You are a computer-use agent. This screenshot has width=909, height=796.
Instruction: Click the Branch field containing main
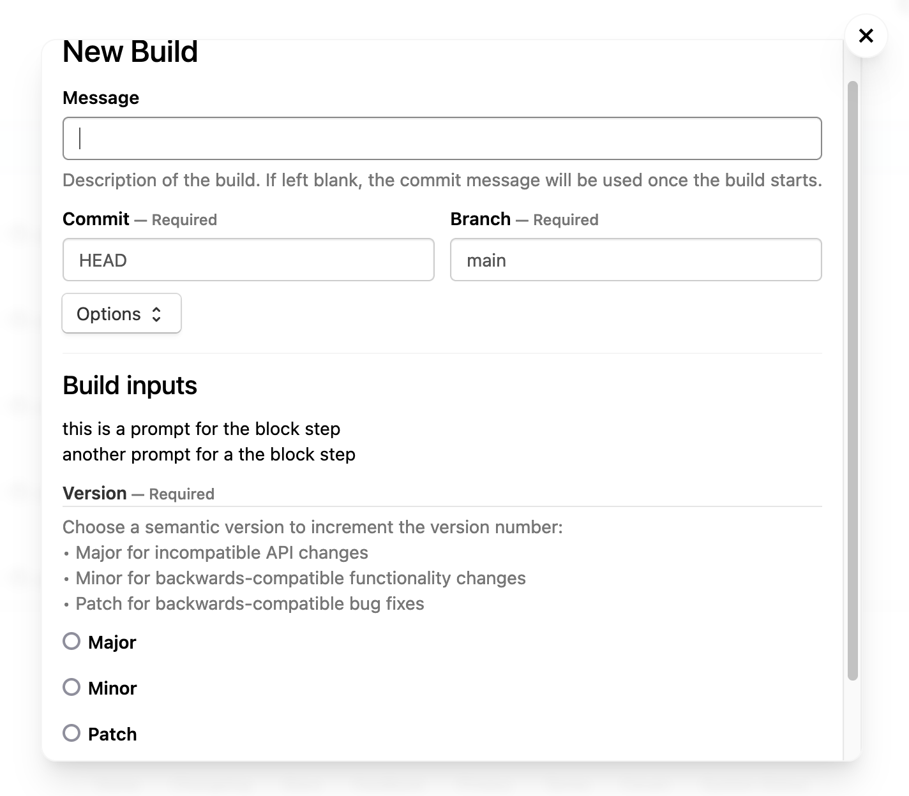coord(636,260)
